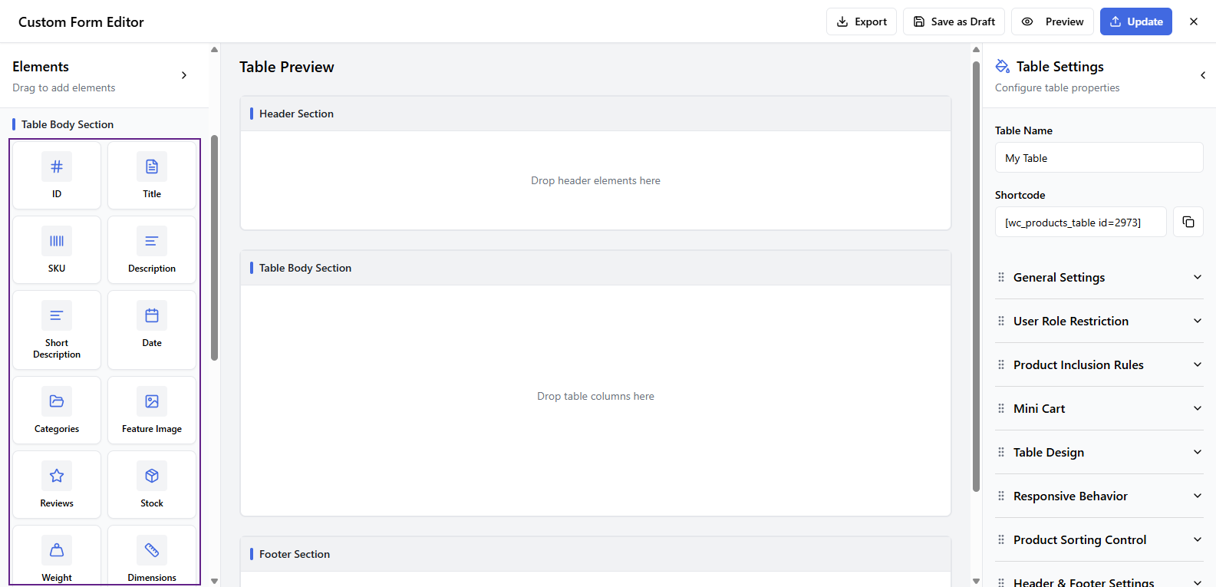The height and width of the screenshot is (587, 1216).
Task: Collapse the Table Settings panel
Action: [x=1202, y=75]
